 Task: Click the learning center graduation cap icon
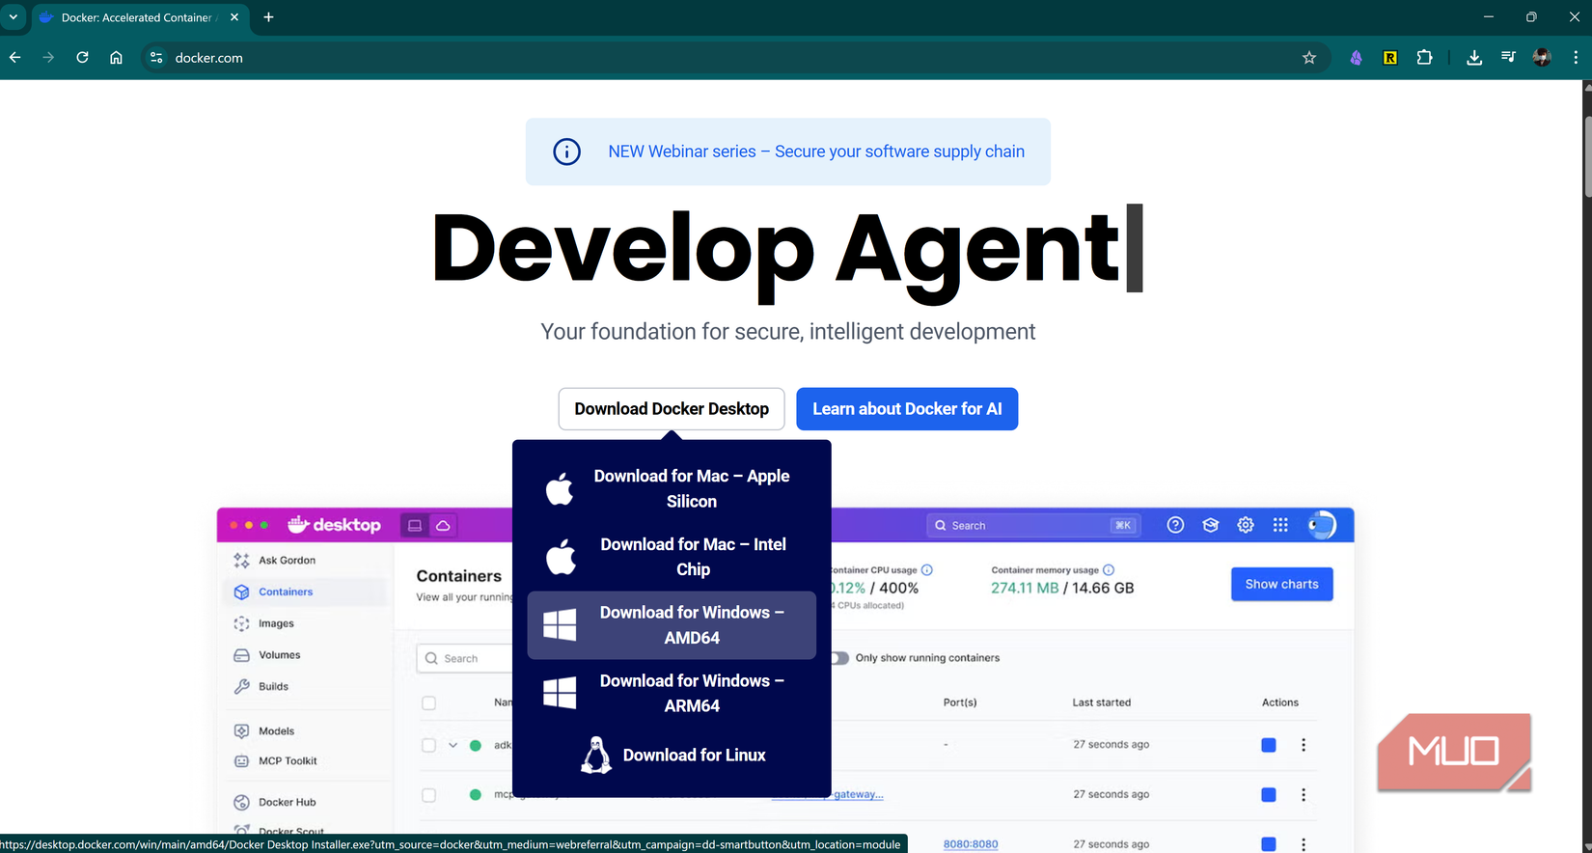click(1211, 525)
